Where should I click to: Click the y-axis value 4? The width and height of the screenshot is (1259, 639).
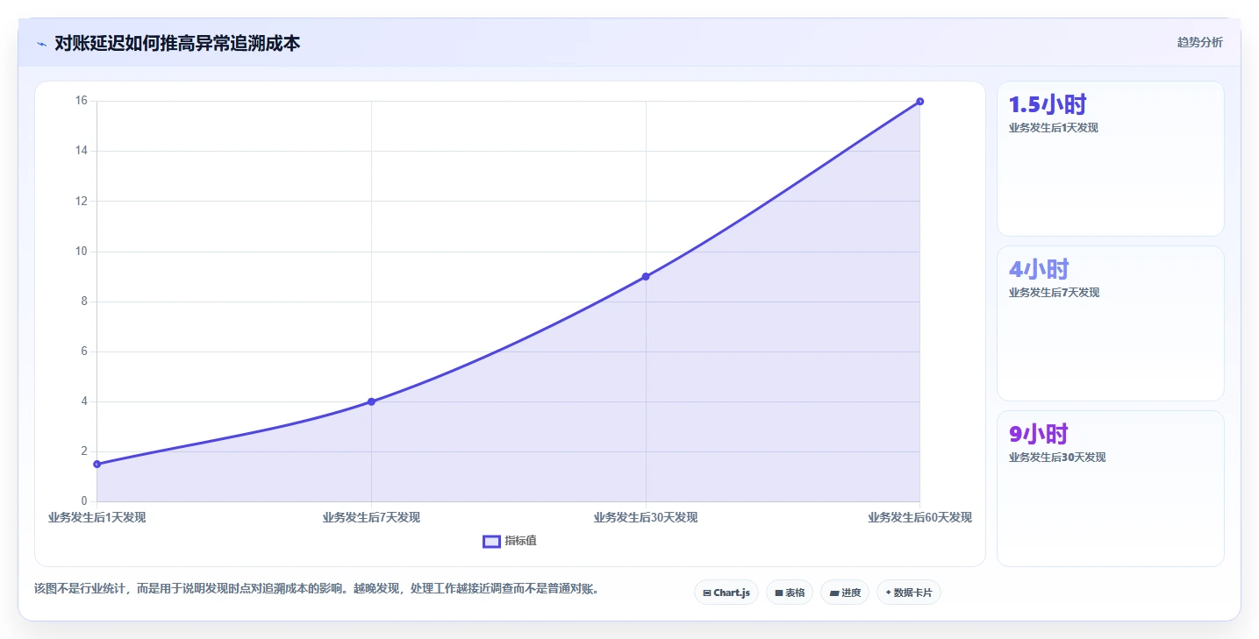[84, 401]
